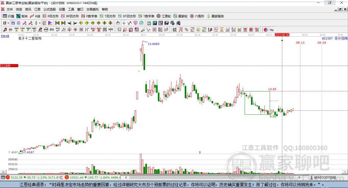Select the zigzag wave line tool
Image resolution: width=348 pixels, height=188 pixels.
click(148, 30)
